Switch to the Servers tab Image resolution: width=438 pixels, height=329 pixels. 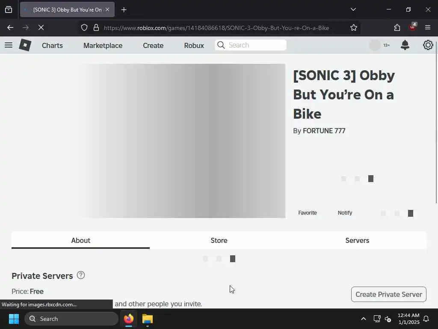pos(357,240)
